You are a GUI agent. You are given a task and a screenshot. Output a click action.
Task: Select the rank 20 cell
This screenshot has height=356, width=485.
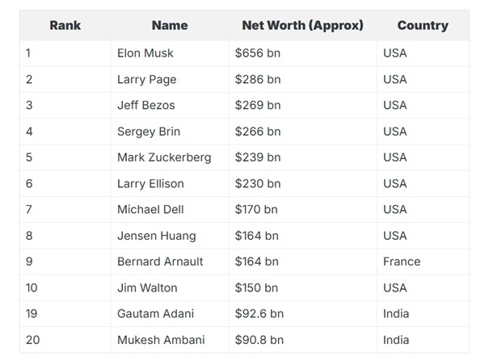[x=33, y=340]
